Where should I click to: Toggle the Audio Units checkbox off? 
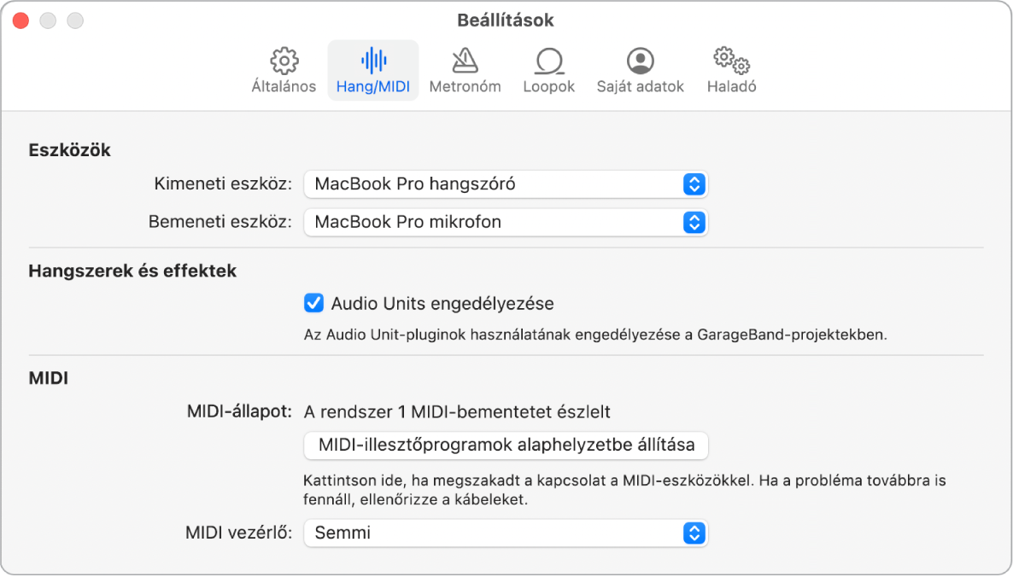[x=314, y=303]
